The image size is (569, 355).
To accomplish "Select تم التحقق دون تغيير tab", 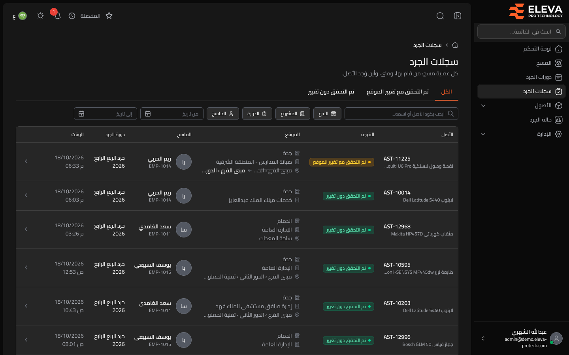I will tap(331, 92).
